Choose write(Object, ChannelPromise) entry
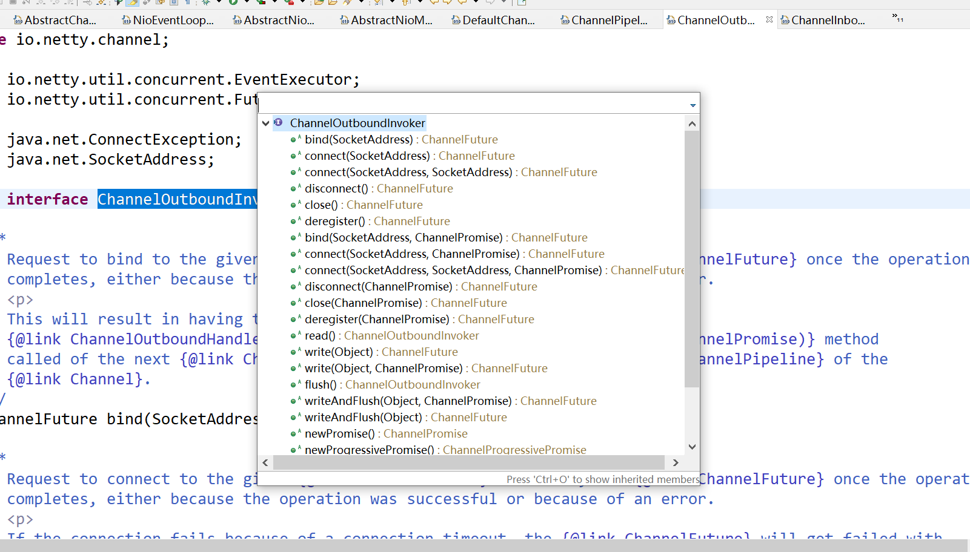This screenshot has width=970, height=552. pyautogui.click(x=419, y=368)
